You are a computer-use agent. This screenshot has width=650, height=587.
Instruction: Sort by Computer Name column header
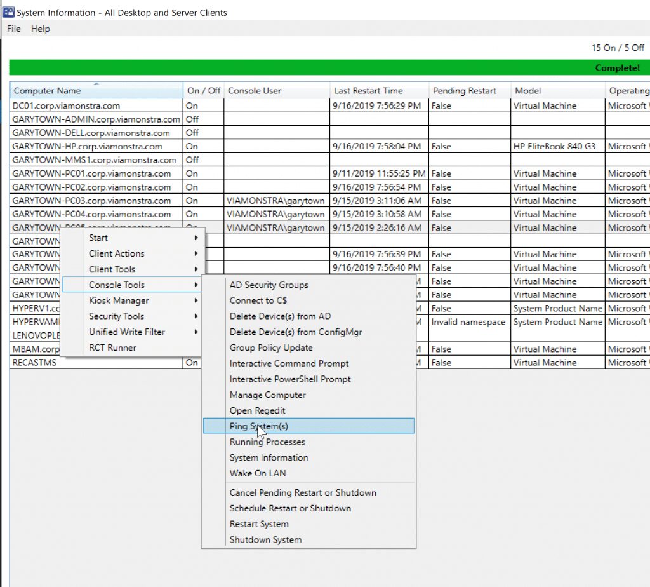click(48, 91)
